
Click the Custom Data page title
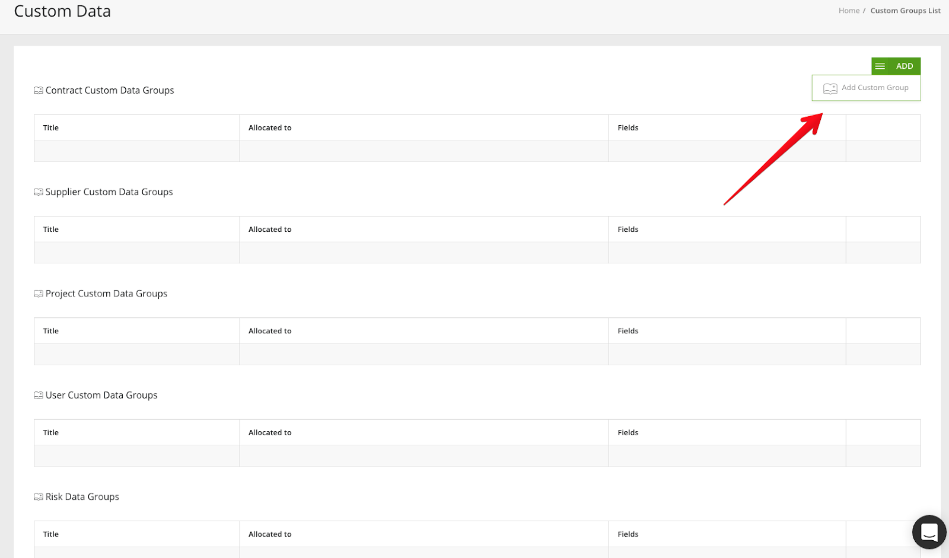point(62,11)
